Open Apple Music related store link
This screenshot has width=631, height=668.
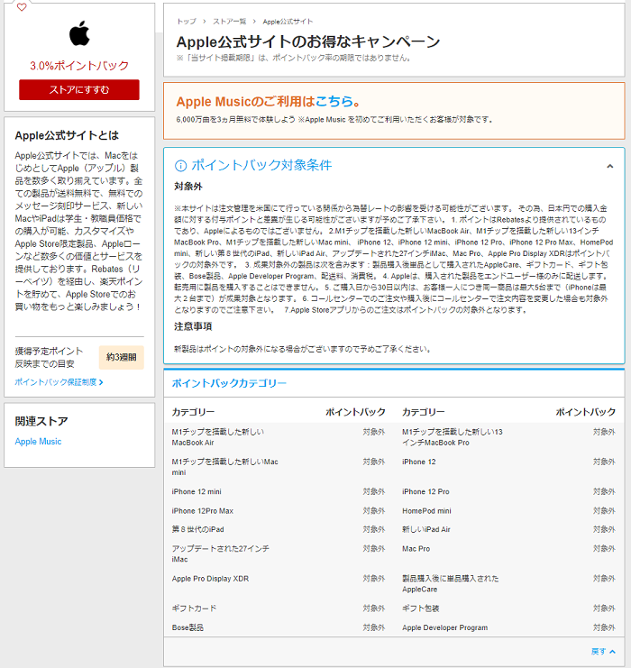pyautogui.click(x=39, y=442)
